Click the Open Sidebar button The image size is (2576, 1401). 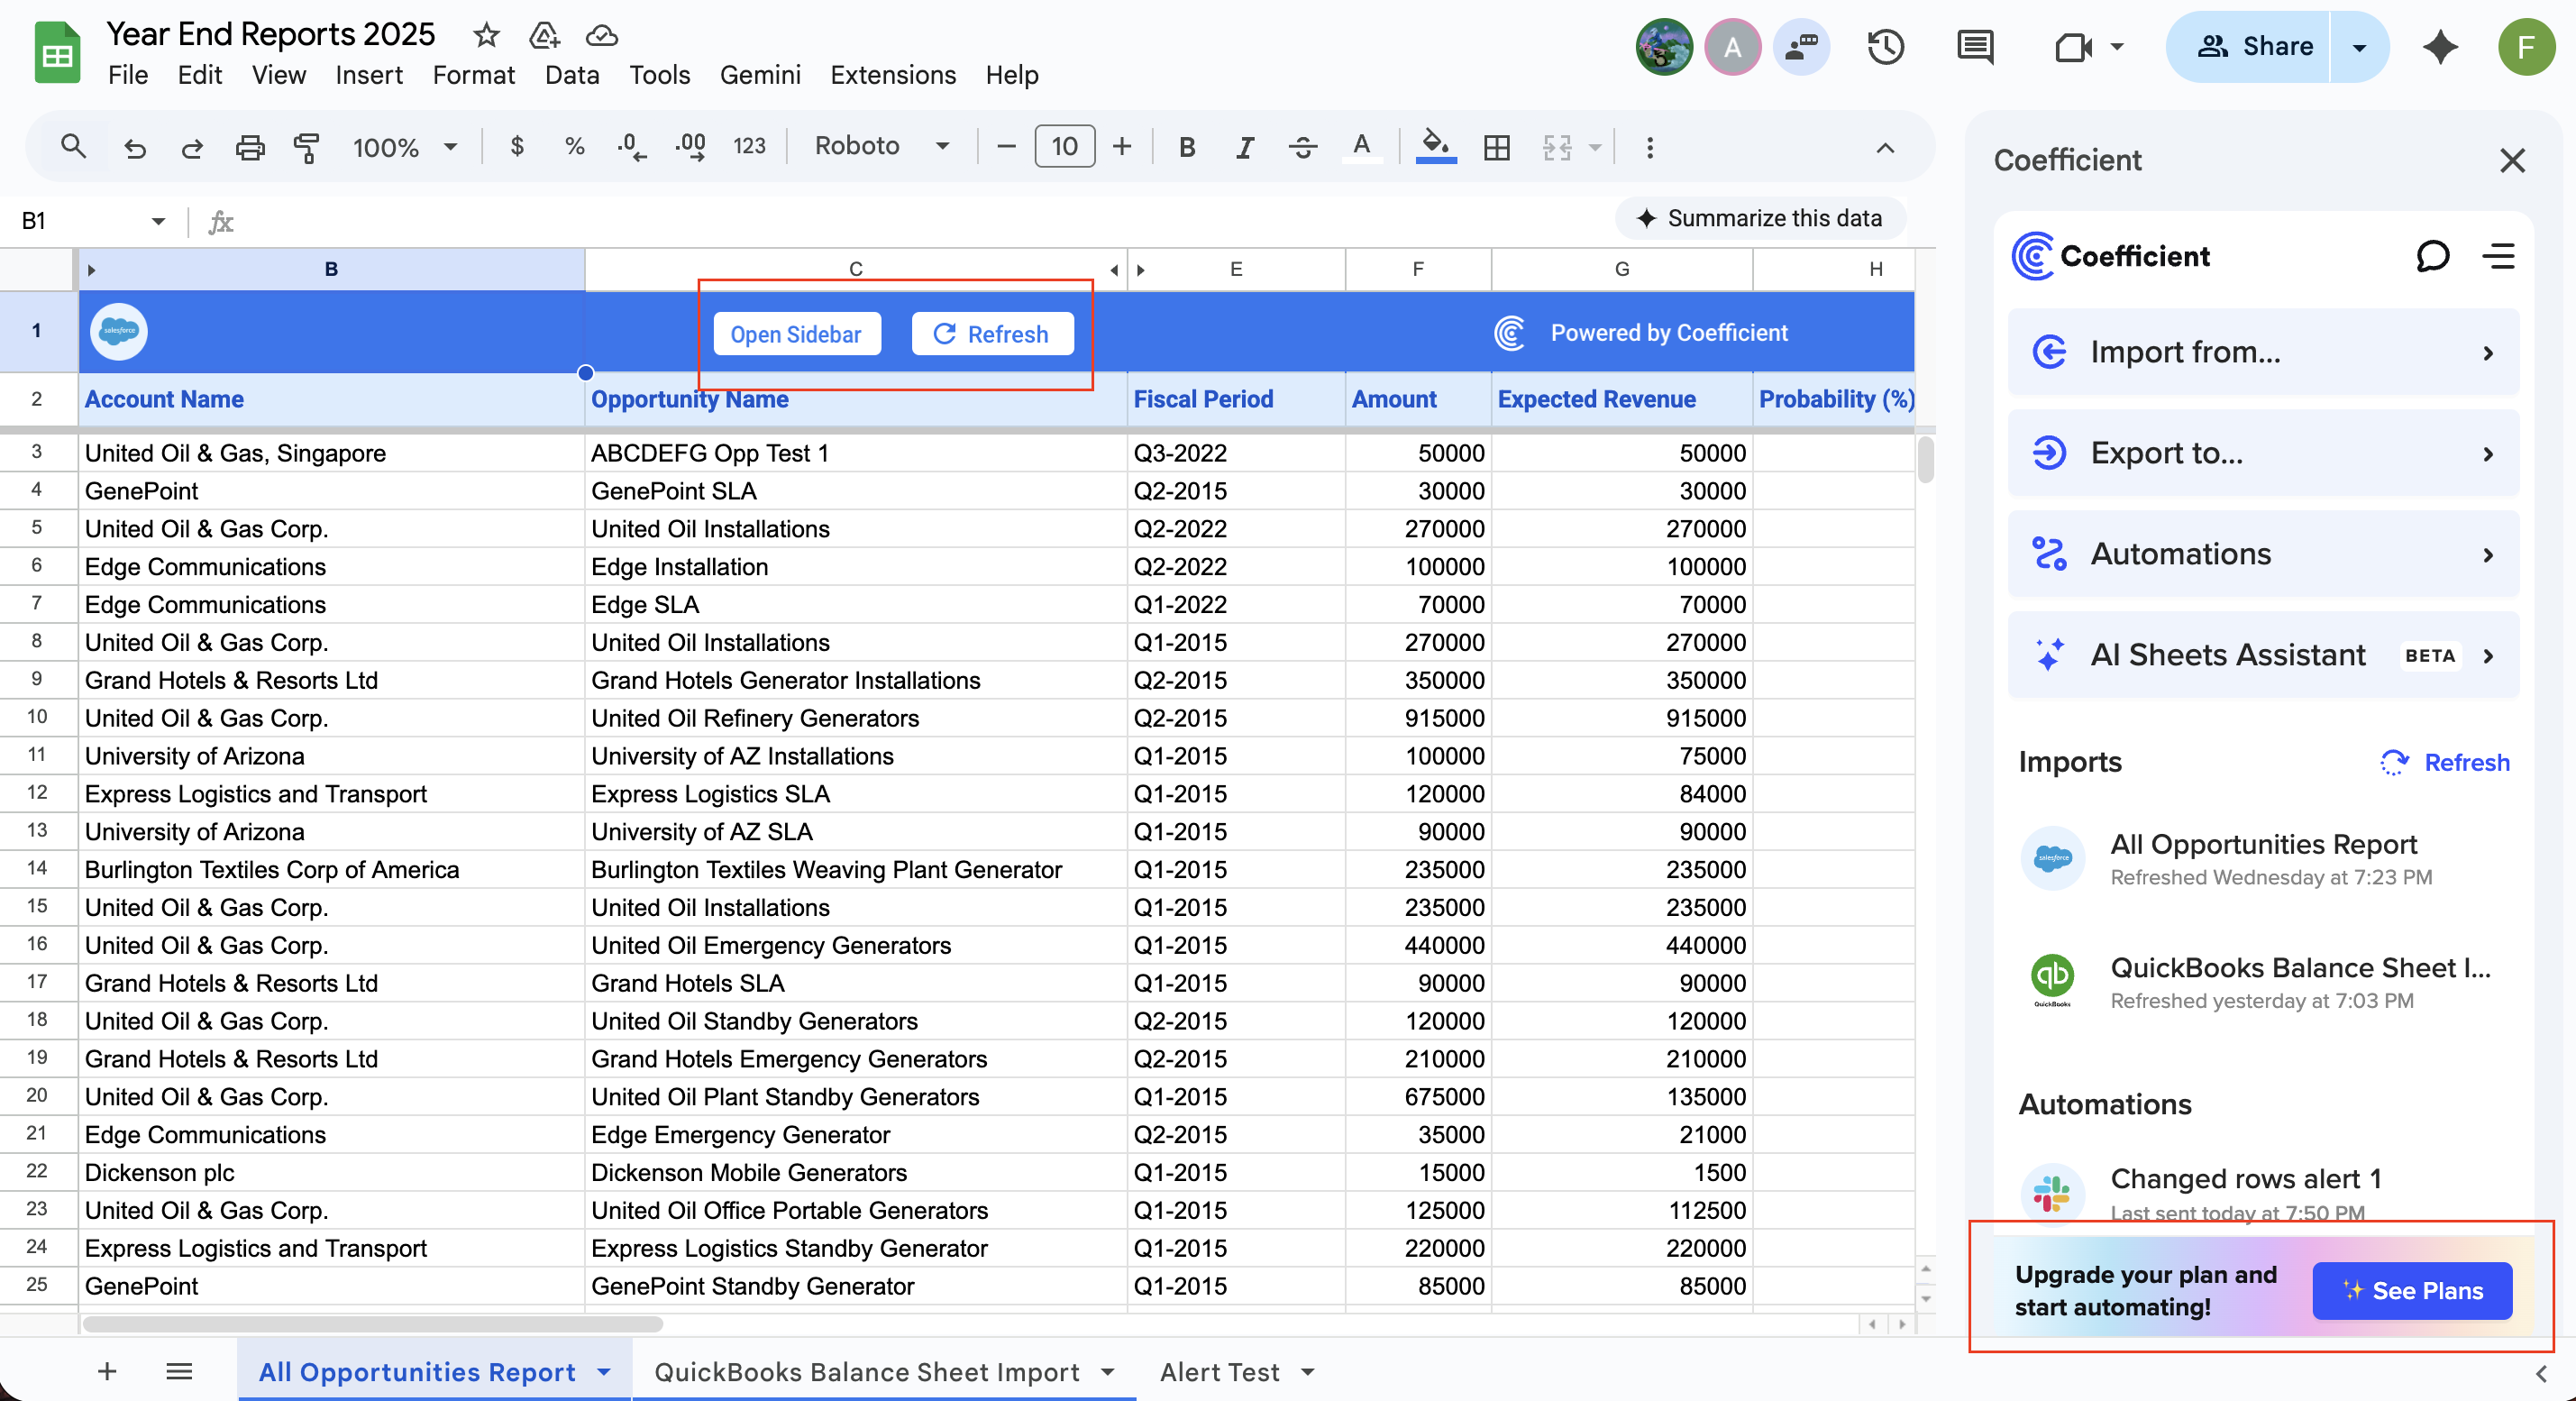(x=796, y=334)
